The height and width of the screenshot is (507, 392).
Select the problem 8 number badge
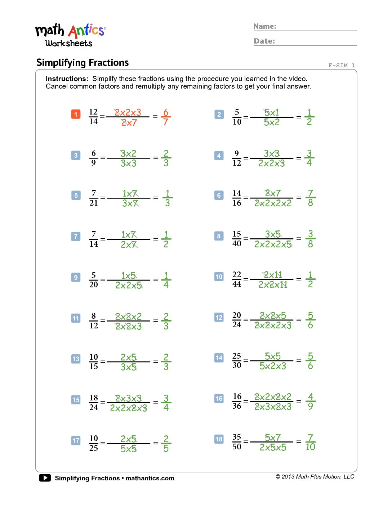(x=219, y=236)
